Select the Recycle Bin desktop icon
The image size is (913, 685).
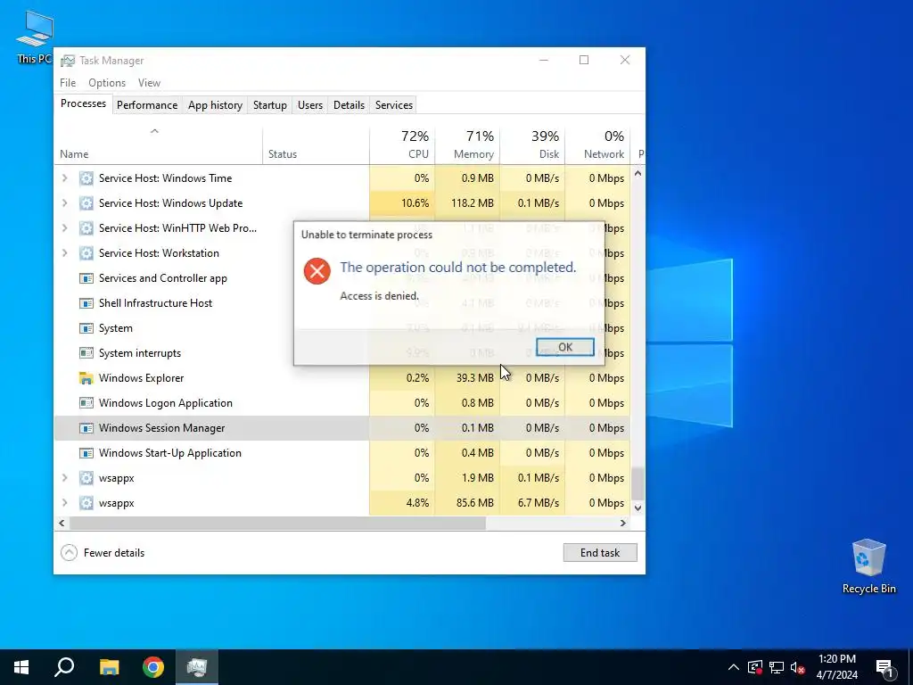pos(868,566)
